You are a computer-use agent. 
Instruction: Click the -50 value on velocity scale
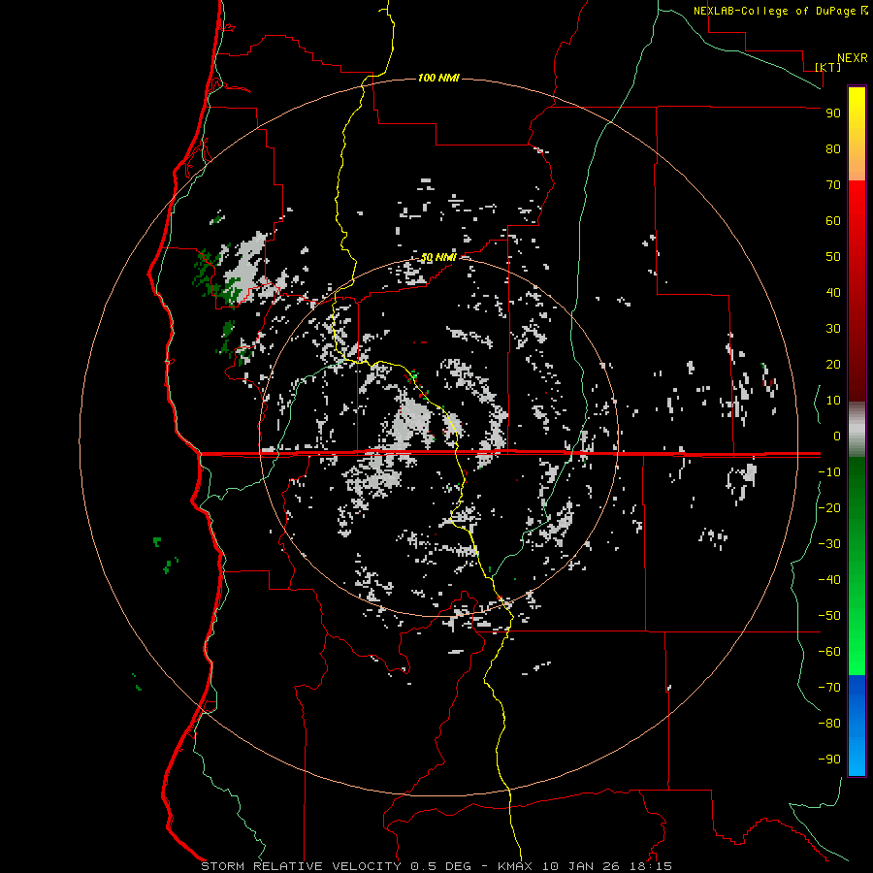point(829,616)
